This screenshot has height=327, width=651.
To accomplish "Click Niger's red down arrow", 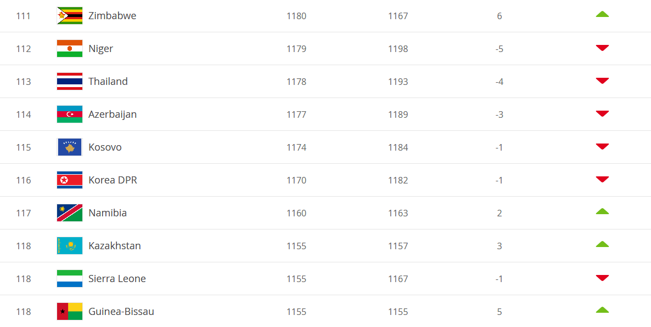I will (602, 48).
